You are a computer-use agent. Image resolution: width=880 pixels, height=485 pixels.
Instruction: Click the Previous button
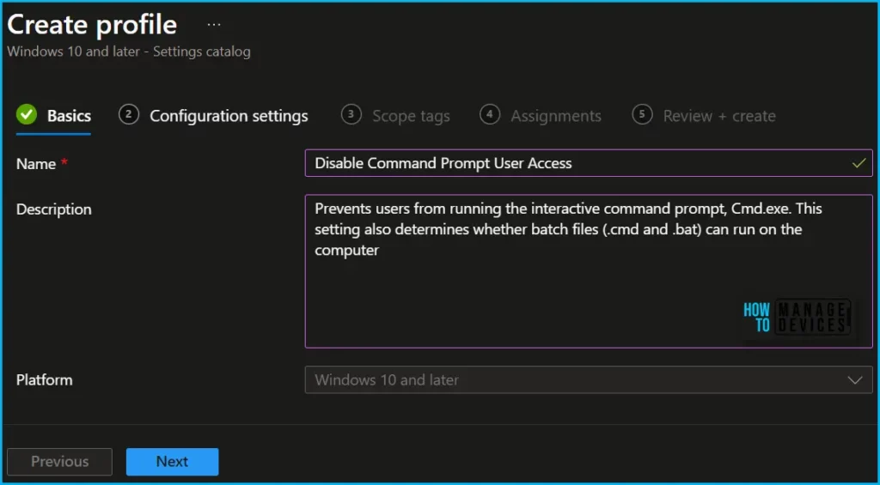59,462
